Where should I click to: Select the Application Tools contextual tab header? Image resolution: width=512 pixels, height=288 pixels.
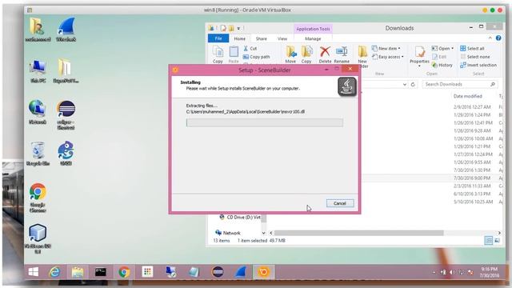tap(313, 29)
